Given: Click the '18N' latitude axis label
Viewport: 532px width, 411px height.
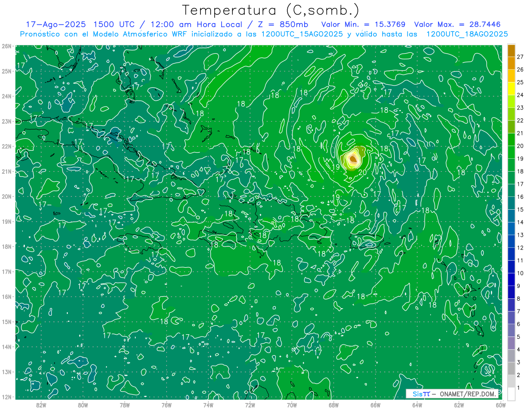Looking at the screenshot, I should click(6, 247).
